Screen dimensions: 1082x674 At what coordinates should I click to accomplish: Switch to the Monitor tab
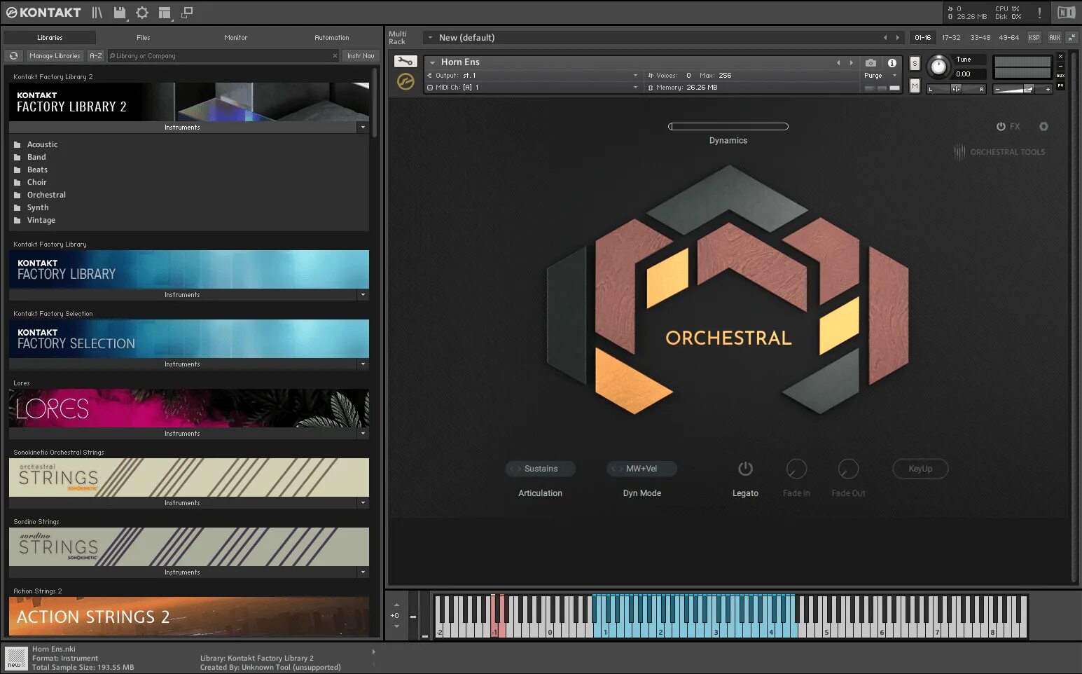236,38
